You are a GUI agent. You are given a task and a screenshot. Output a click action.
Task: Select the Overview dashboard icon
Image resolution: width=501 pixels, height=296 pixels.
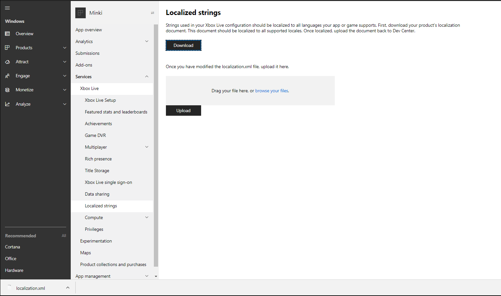coord(7,34)
